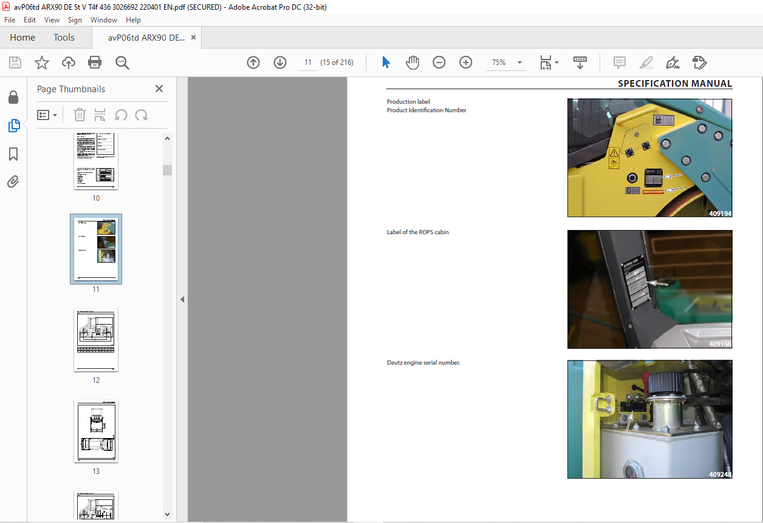This screenshot has height=523, width=763.
Task: Open thumbnail options menu dropdown
Action: [x=47, y=115]
